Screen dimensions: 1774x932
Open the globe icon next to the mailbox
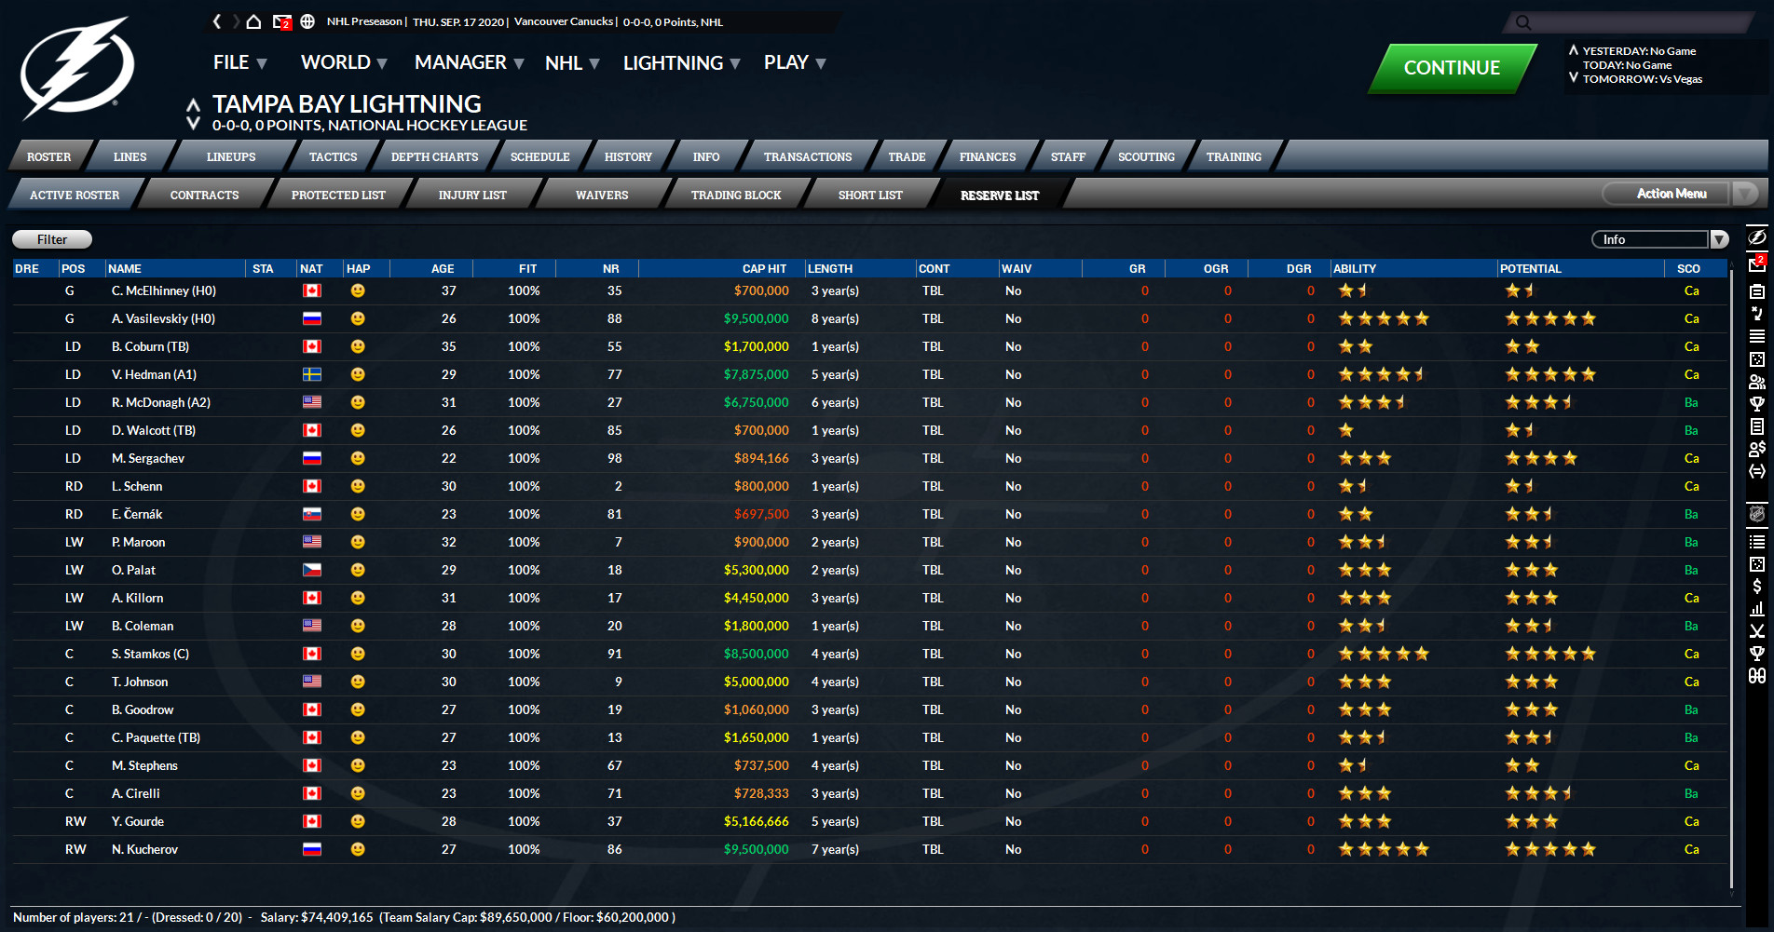307,21
